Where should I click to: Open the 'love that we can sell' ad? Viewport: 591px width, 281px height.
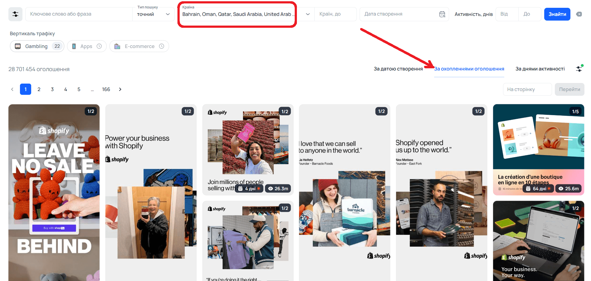[x=345, y=193]
